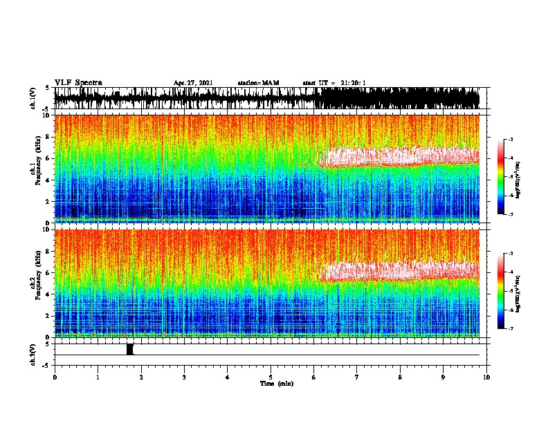
Task: Click the ch.2 spectrogram panel
Action: pyautogui.click(x=267, y=283)
